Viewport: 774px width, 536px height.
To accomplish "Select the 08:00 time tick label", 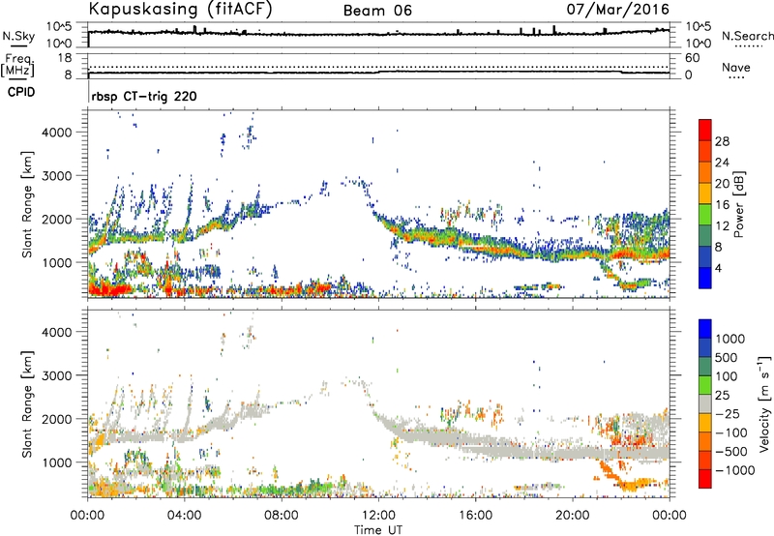I will 281,516.
